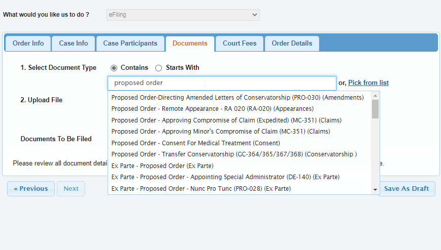Switch to the Case Info tab

[x=74, y=44]
